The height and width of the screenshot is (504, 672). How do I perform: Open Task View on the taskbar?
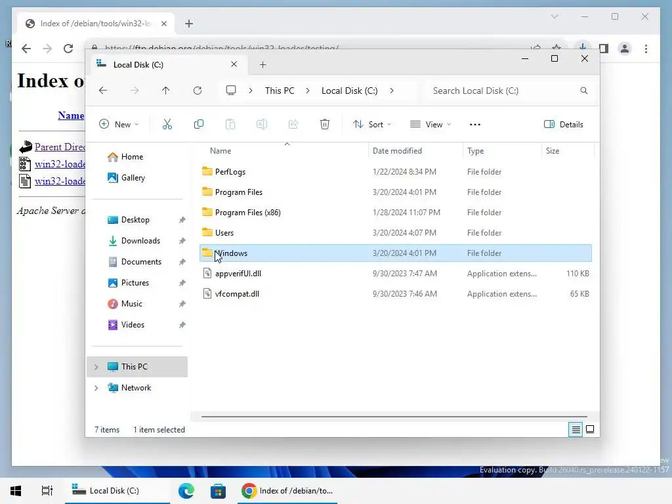(x=47, y=491)
